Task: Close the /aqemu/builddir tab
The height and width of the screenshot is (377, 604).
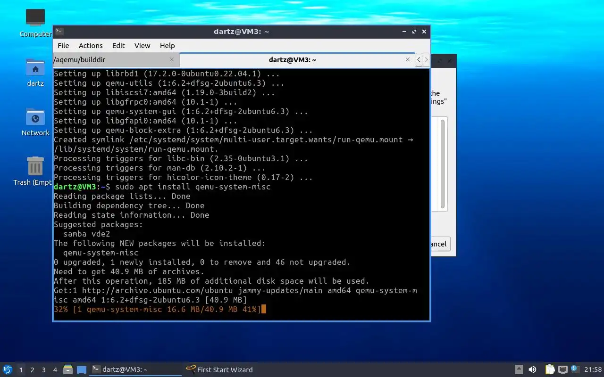Action: pos(171,60)
